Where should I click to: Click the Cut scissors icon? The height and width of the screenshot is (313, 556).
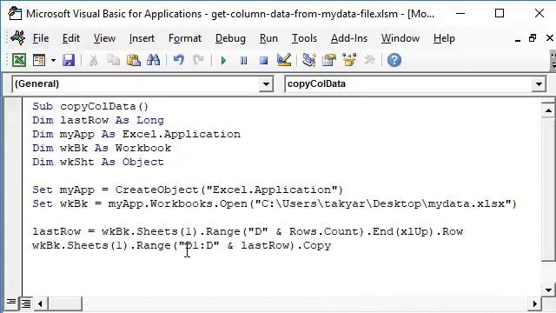coord(93,60)
